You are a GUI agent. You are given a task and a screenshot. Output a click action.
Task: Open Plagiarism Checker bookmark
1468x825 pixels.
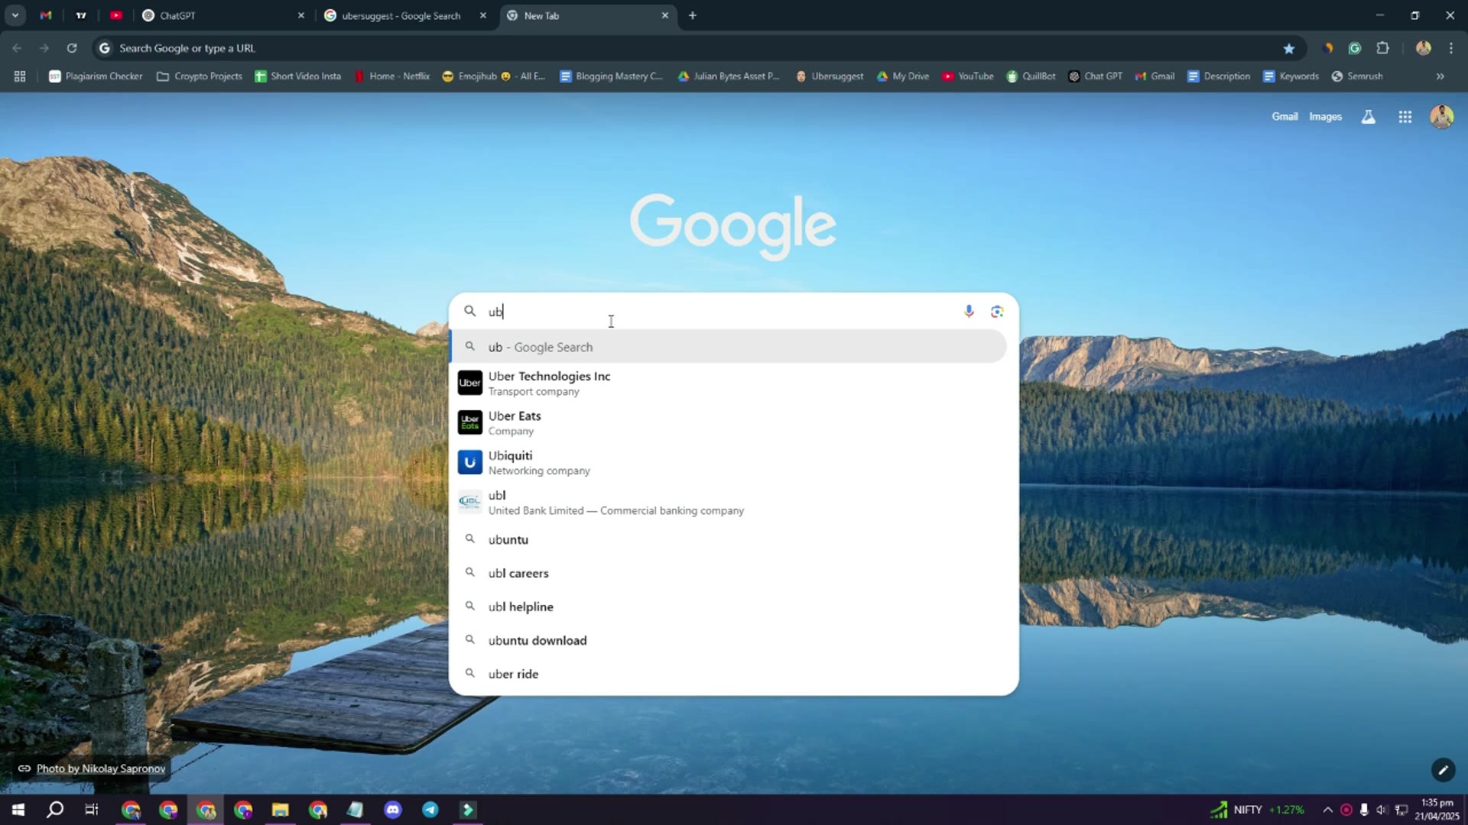coord(96,76)
